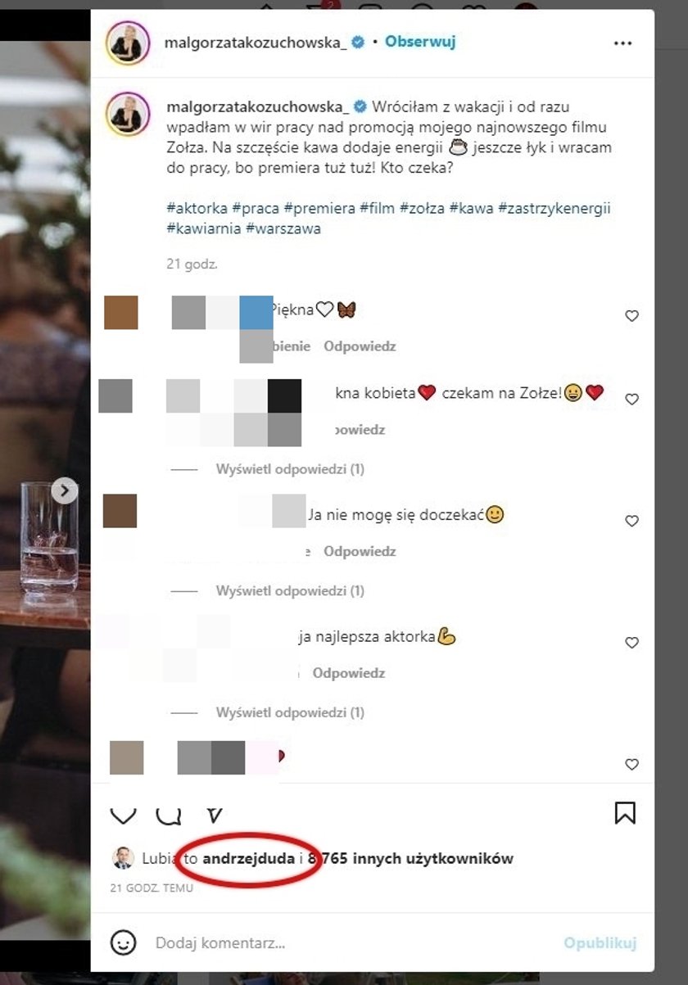Screen dimensions: 688x985
Task: Reply to the 'Piękna' comment via Odpowiedz
Action: [x=360, y=346]
